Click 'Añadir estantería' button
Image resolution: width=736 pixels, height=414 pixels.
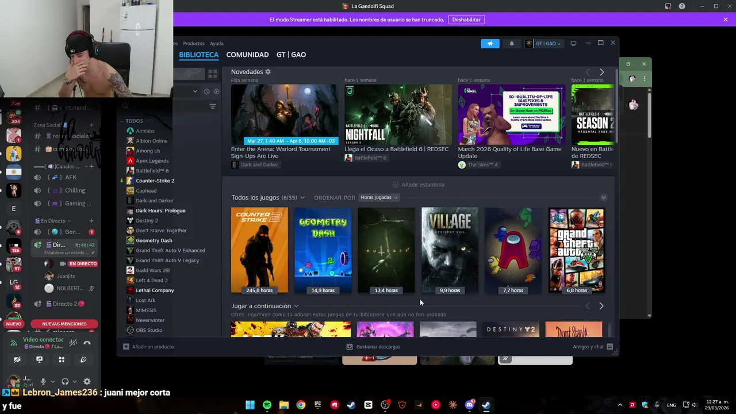[x=419, y=185]
